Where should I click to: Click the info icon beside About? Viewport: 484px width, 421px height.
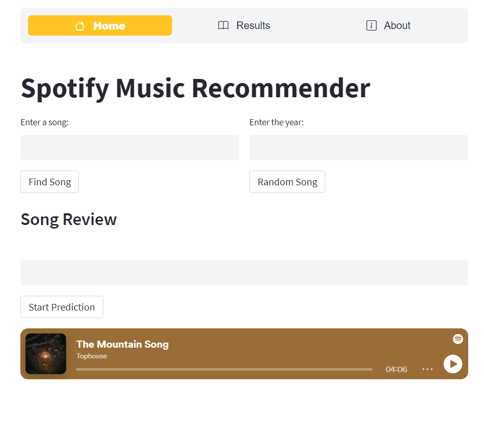click(372, 25)
